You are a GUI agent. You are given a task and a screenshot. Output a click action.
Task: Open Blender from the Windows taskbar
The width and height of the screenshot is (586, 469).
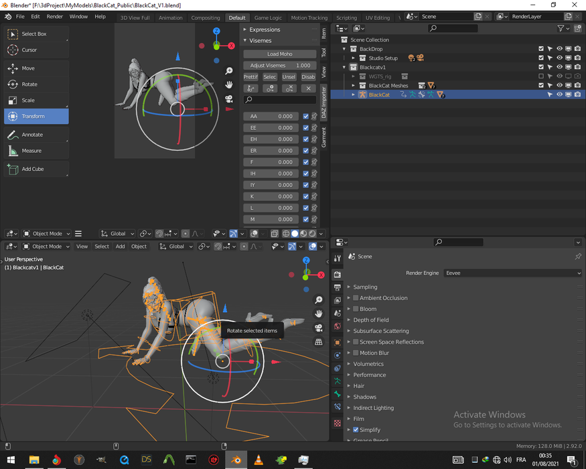click(x=236, y=460)
